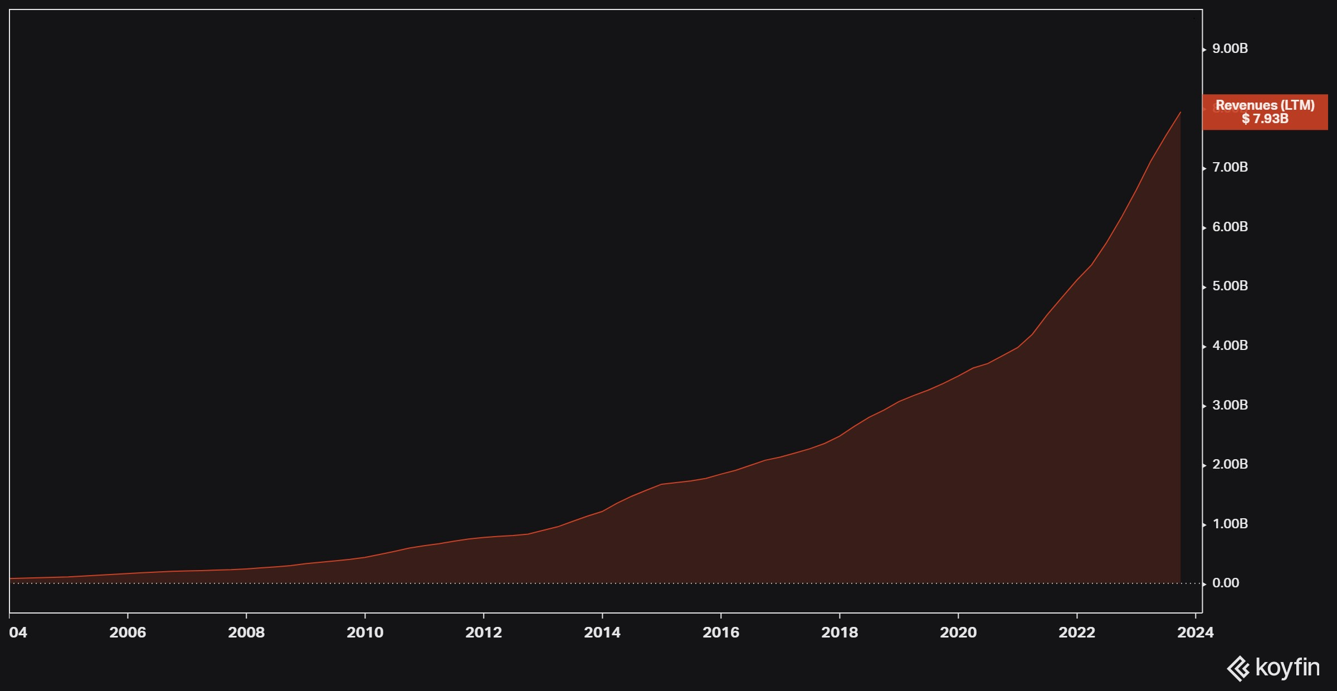Click the 6.00B y-axis label
This screenshot has width=1337, height=691.
pyautogui.click(x=1229, y=227)
